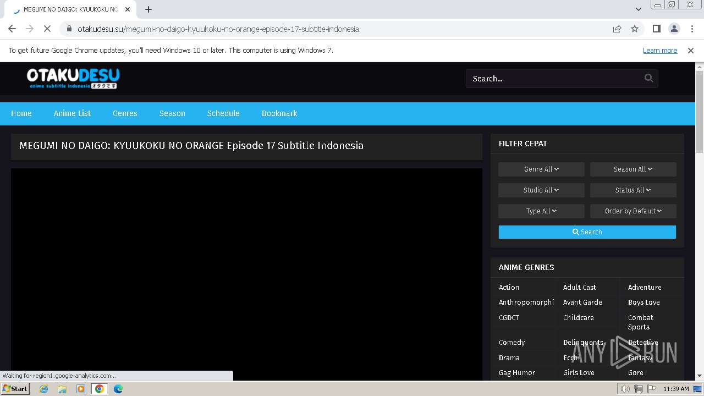Viewport: 704px width, 396px height.
Task: Open the Action Center flag icon
Action: click(x=652, y=389)
